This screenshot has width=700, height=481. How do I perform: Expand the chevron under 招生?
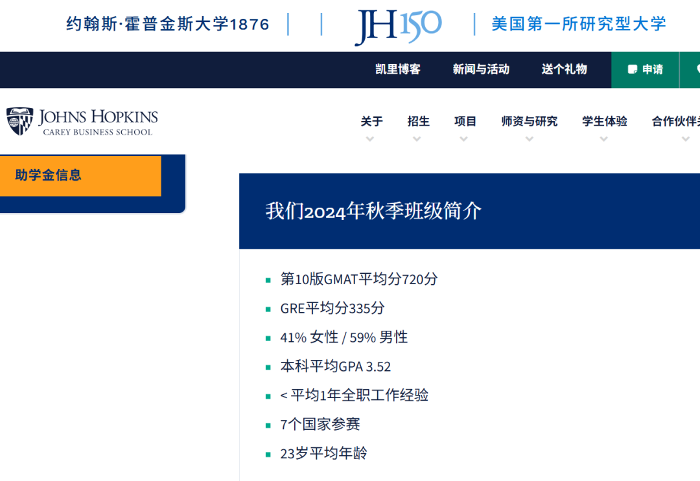tap(417, 139)
